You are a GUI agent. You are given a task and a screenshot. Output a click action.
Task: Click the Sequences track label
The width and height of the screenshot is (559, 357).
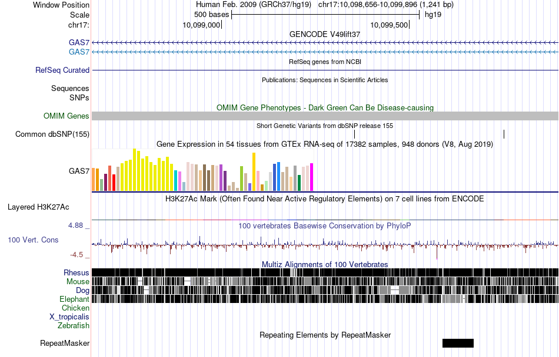click(70, 88)
